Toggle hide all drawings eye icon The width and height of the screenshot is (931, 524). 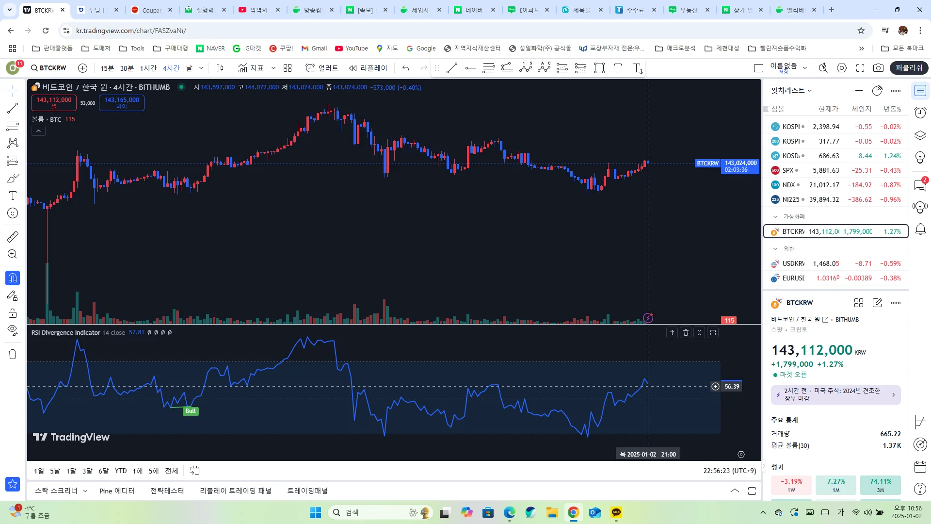pos(13,330)
